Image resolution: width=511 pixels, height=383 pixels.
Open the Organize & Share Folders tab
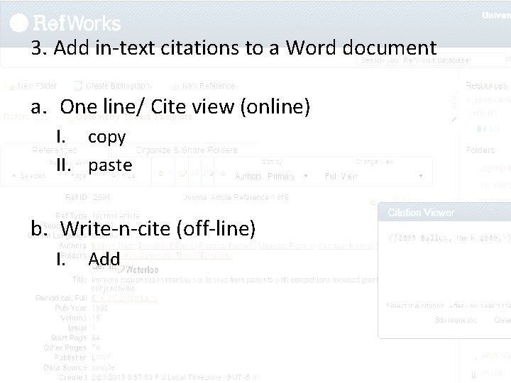pyautogui.click(x=186, y=150)
